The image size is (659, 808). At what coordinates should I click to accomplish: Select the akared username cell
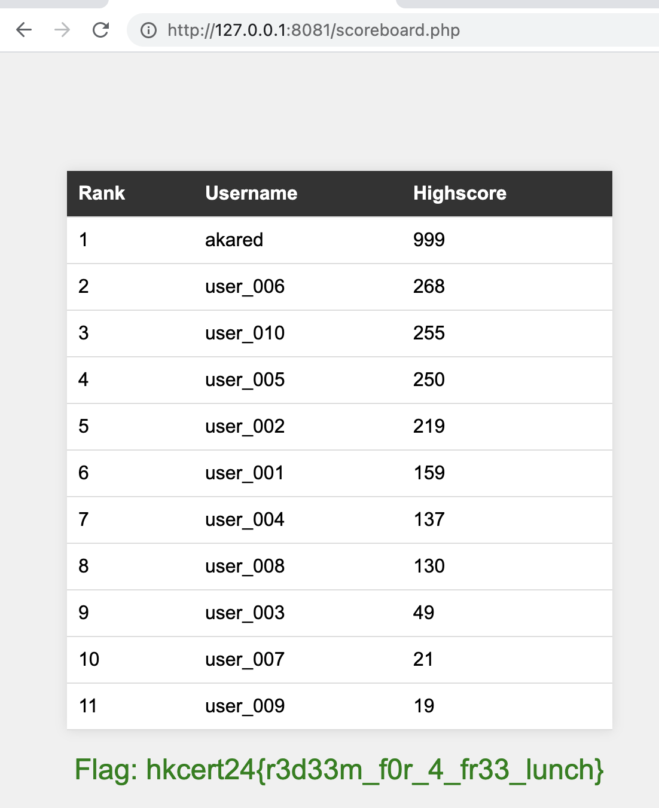coord(234,240)
